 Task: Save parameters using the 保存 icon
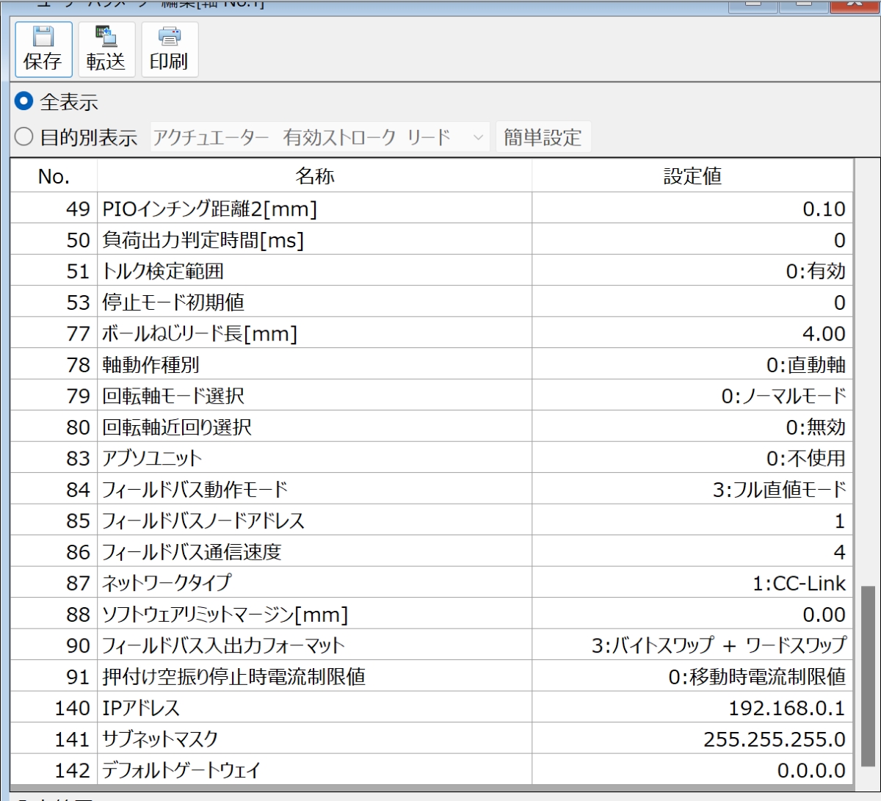(43, 48)
